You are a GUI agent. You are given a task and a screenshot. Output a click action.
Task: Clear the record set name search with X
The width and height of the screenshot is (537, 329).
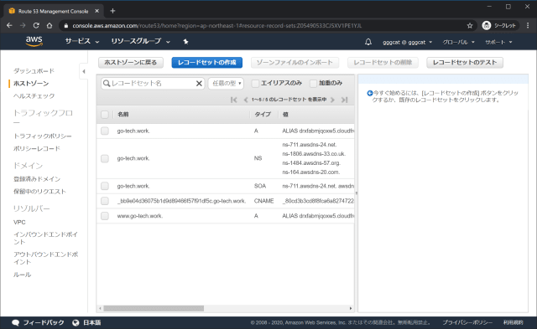(199, 84)
